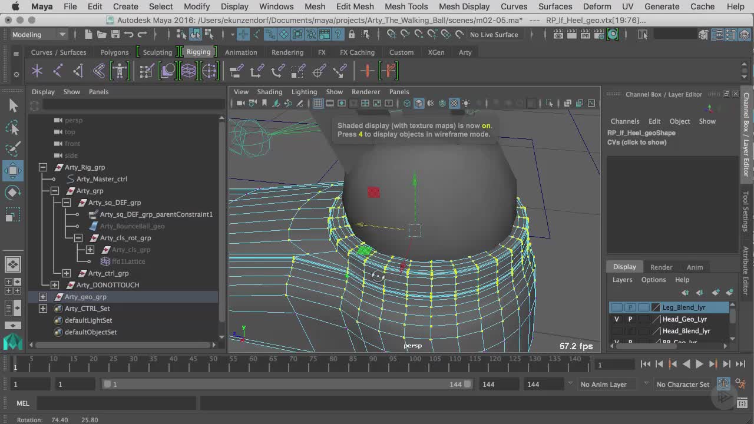The image size is (754, 424).
Task: Click the Channels menu in Channel Box
Action: 624,121
